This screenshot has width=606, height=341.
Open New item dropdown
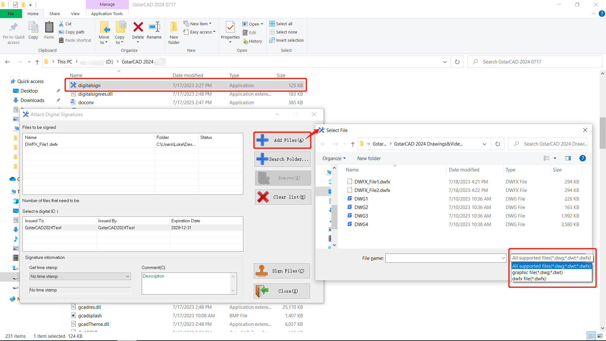pos(198,24)
